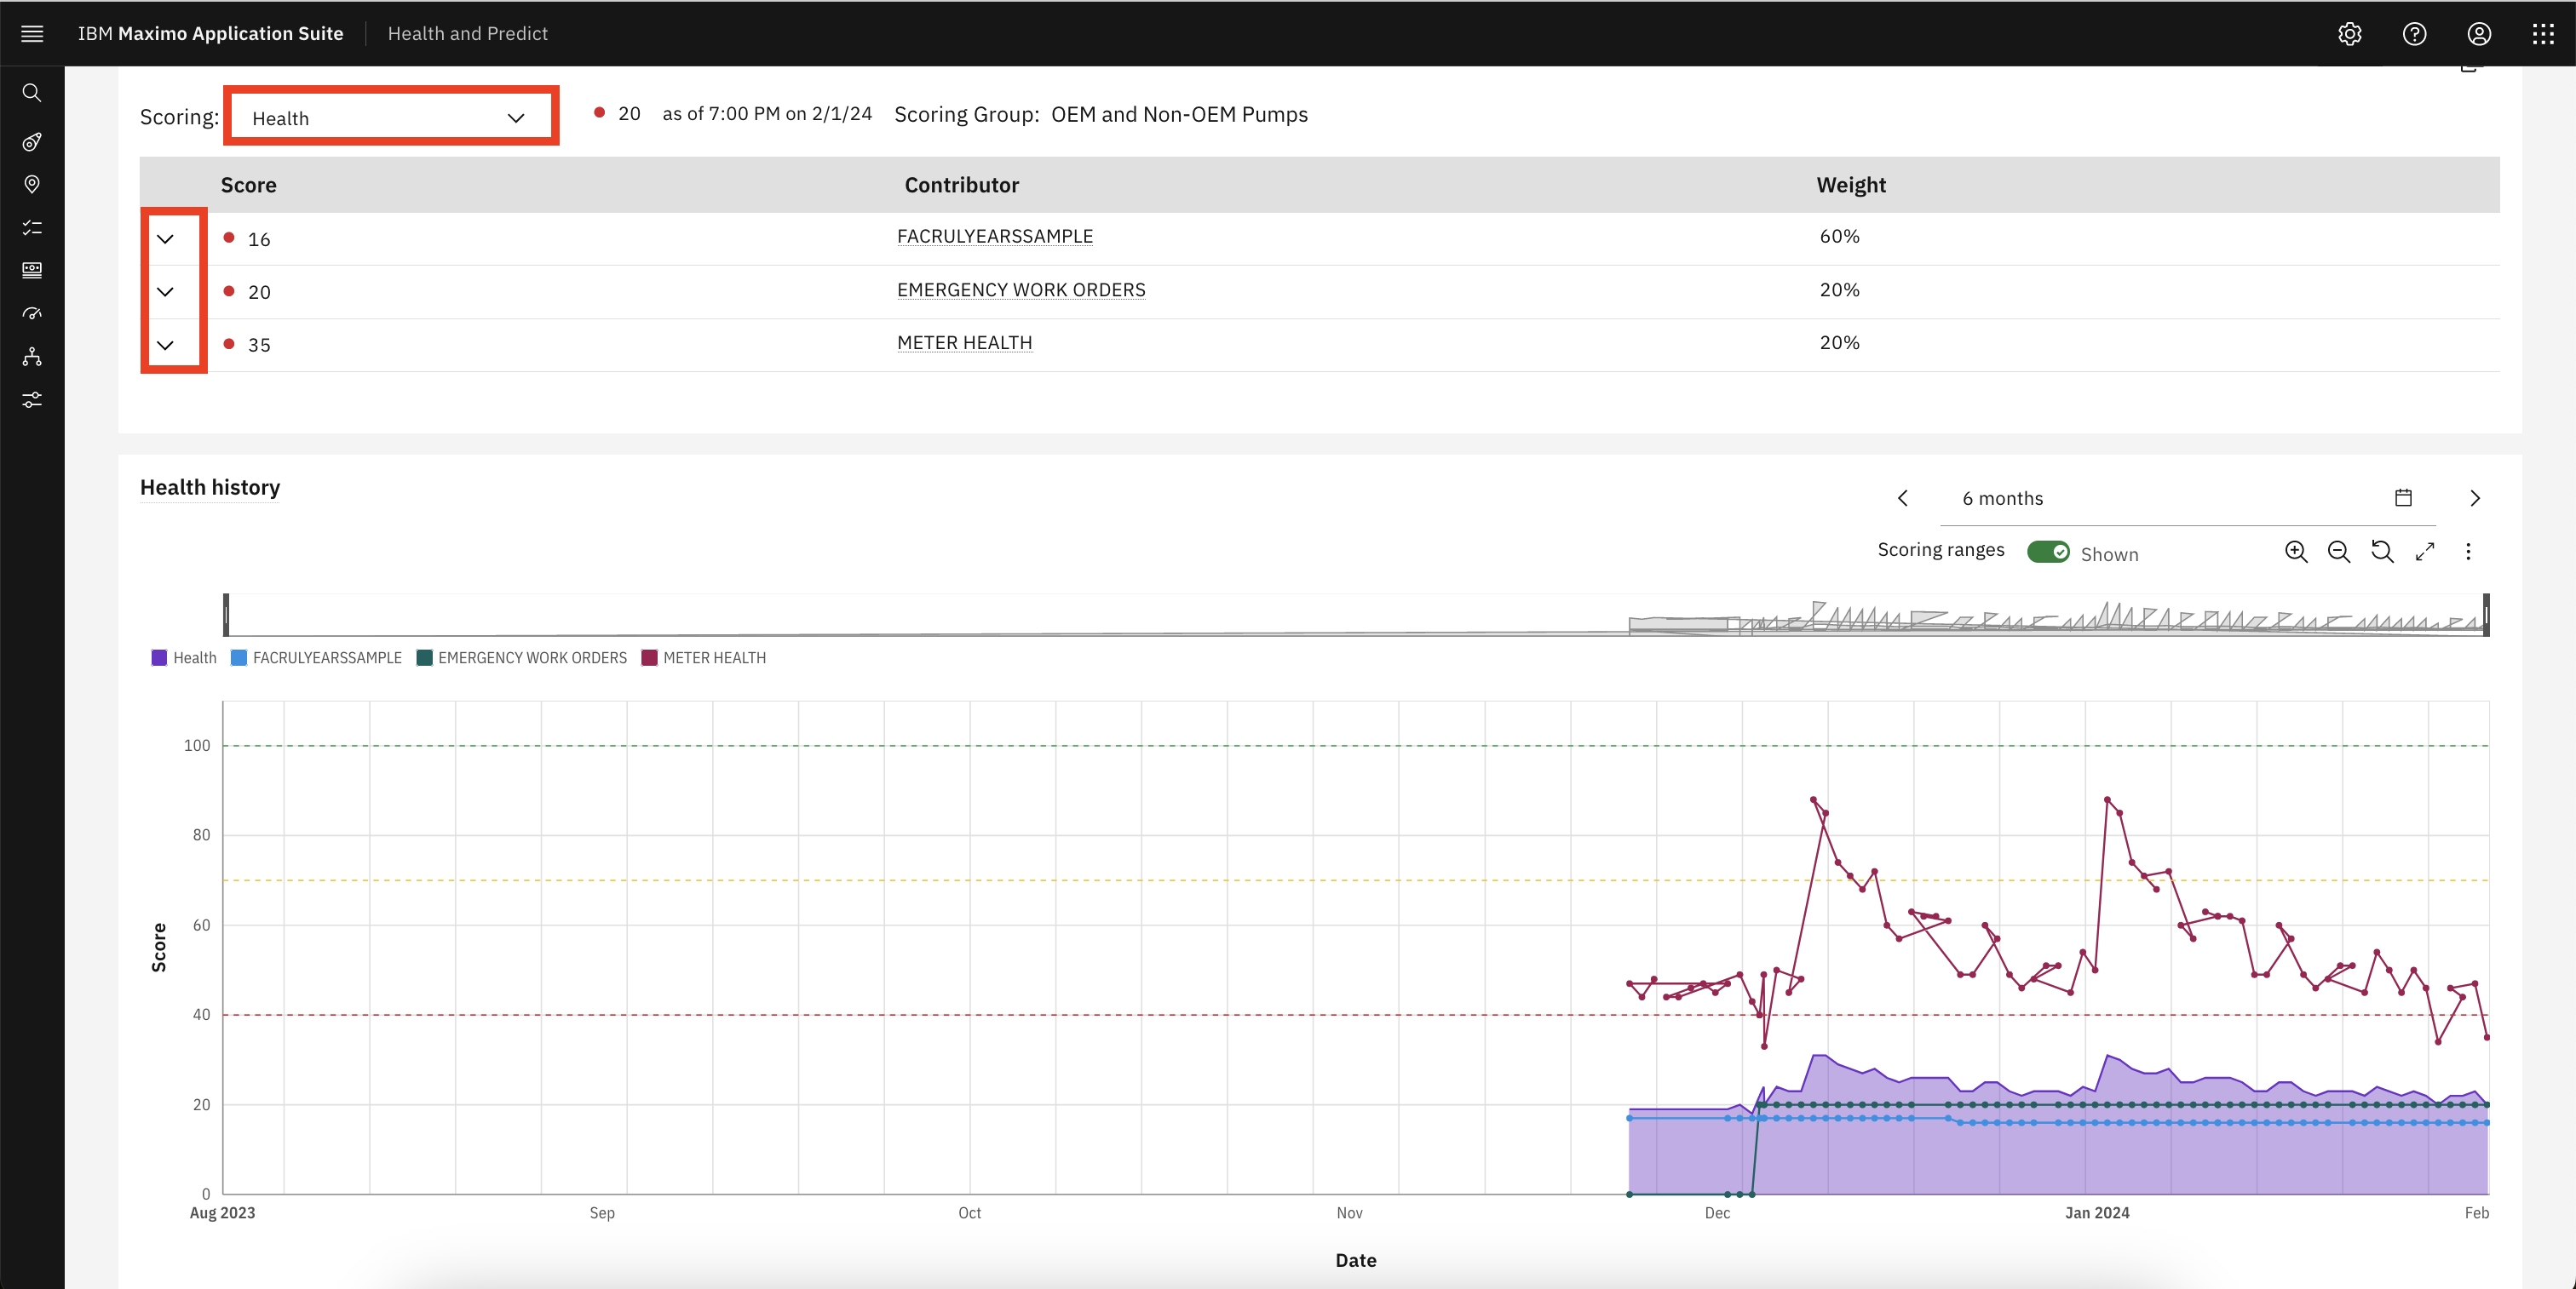Open the app switcher grid icon
The image size is (2576, 1289).
[2543, 33]
